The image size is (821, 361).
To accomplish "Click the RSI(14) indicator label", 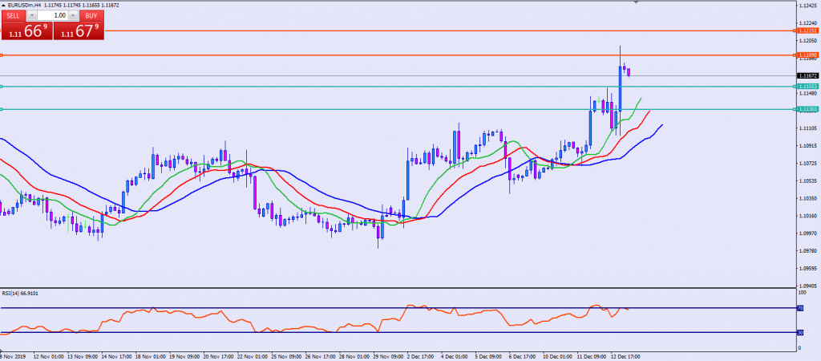I will pyautogui.click(x=20, y=293).
